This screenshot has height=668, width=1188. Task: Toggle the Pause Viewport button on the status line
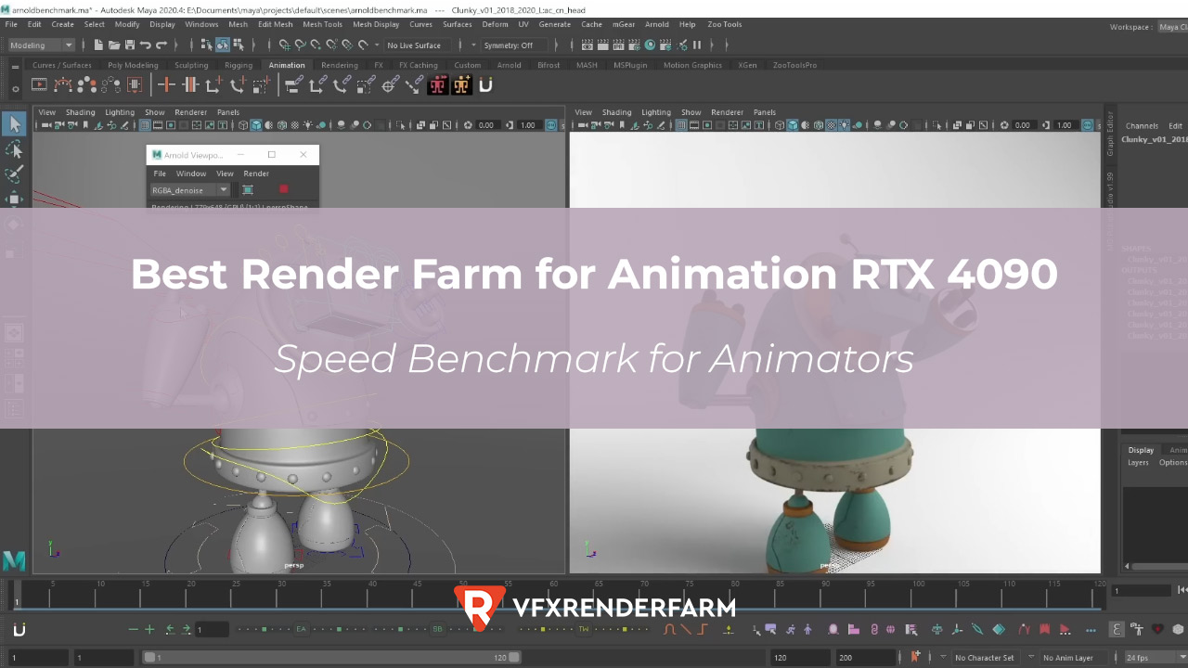[x=696, y=45]
